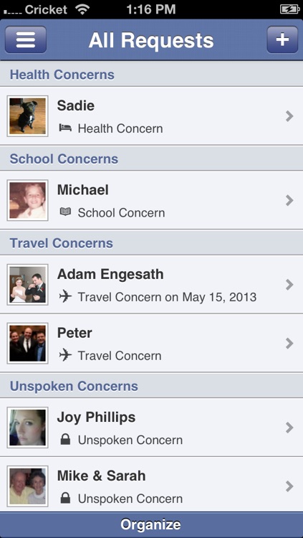Screen dimensions: 303x538
Task: Click the bed icon under Sadie
Action: (65, 128)
